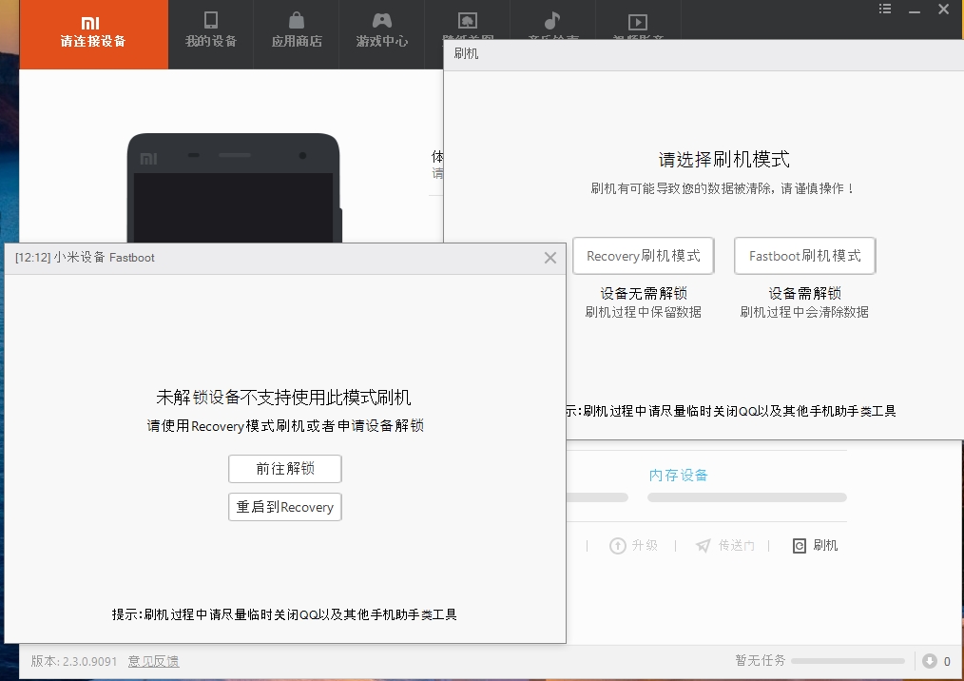Select Recovery刷机模式 flashing mode
The image size is (964, 681).
(644, 256)
